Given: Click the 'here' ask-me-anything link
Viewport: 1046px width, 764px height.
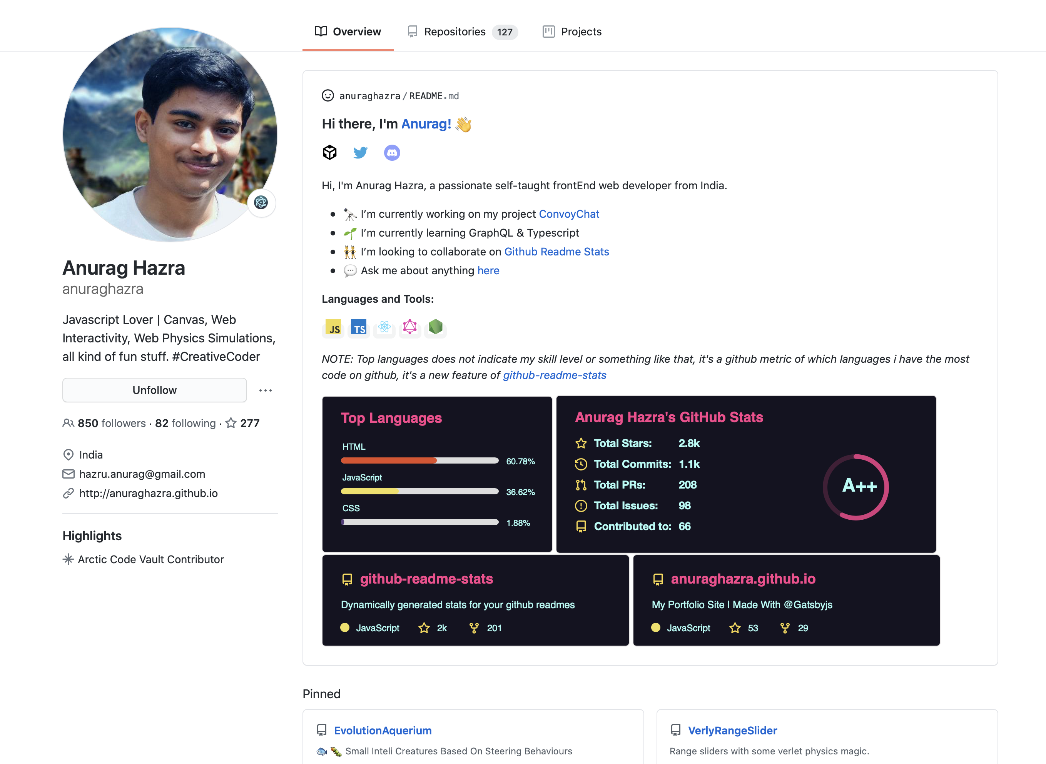Looking at the screenshot, I should pyautogui.click(x=488, y=270).
